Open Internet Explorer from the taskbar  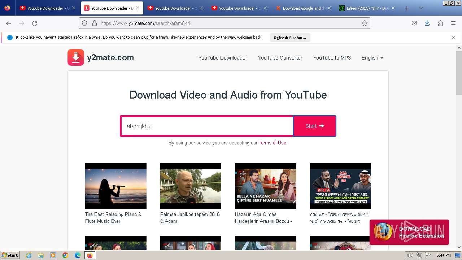(29, 255)
